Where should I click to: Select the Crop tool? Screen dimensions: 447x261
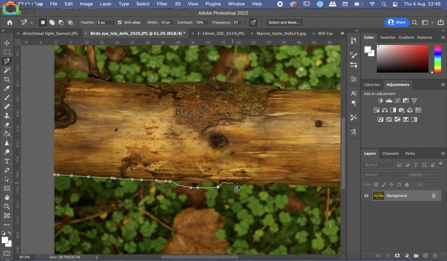tap(7, 79)
